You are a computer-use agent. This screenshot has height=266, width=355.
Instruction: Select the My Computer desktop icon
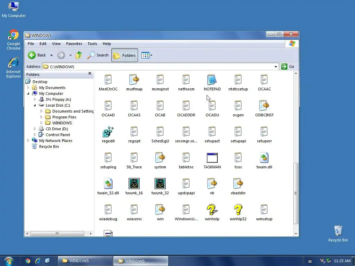coord(14,9)
